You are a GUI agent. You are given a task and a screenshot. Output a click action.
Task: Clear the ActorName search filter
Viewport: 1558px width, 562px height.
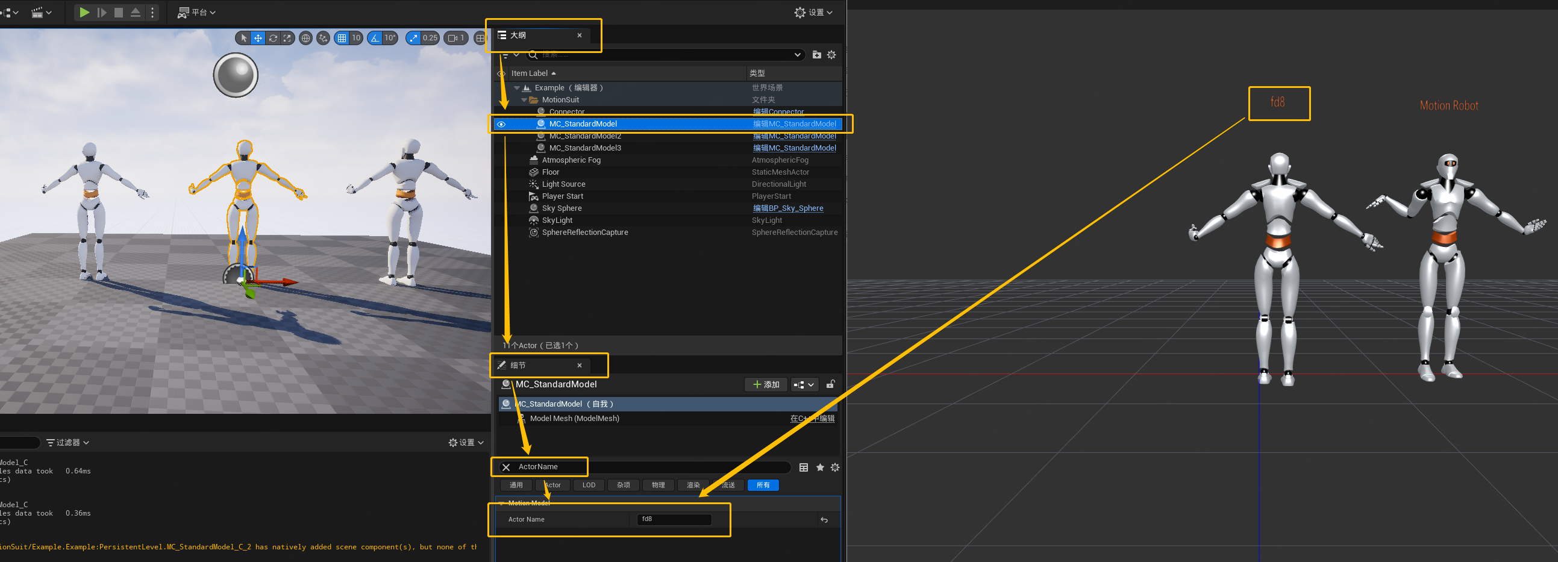pos(506,467)
